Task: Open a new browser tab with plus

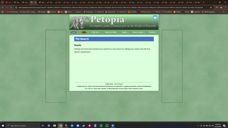Action: click(x=203, y=2)
